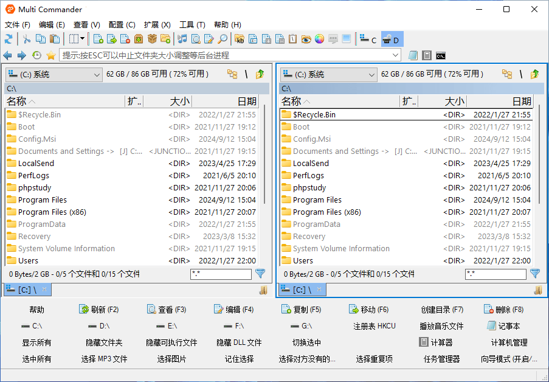Click the refresh icon in the top toolbar
549x382 pixels.
(x=9, y=39)
